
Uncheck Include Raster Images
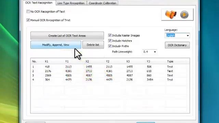click(x=110, y=35)
